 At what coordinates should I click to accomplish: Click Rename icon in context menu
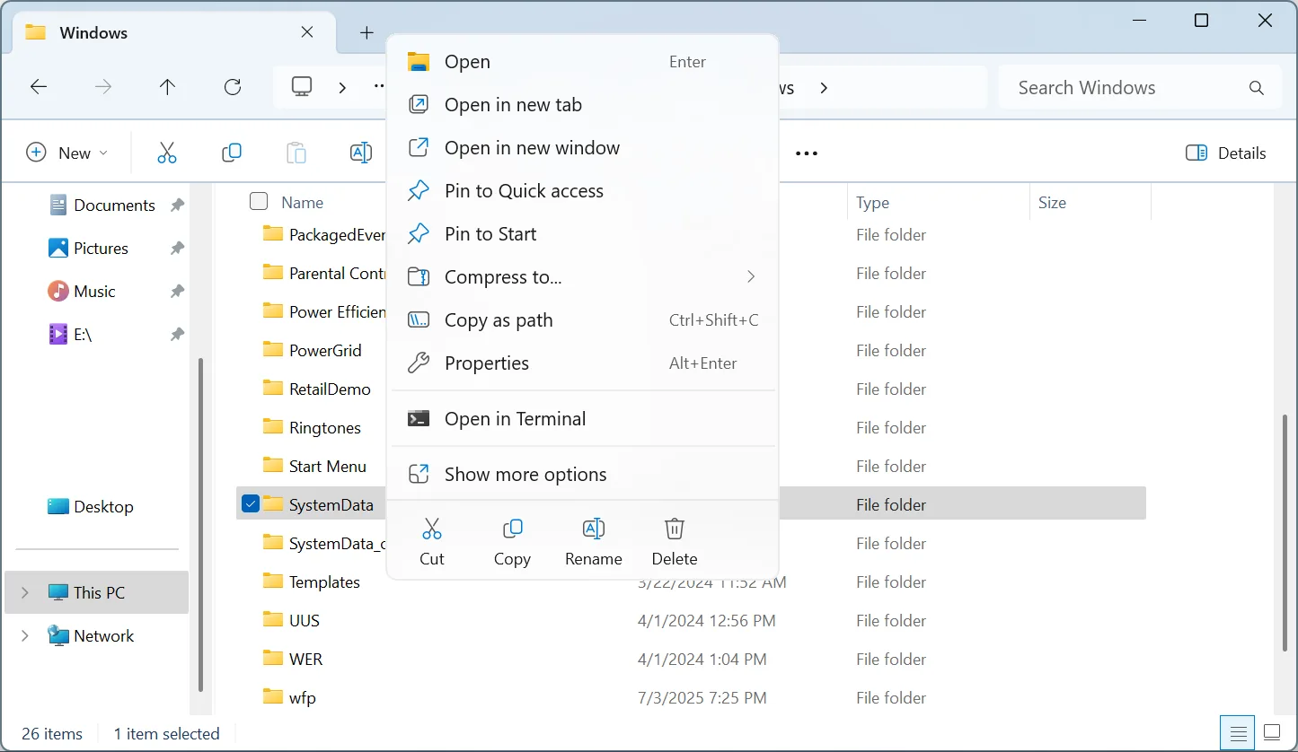pos(593,529)
